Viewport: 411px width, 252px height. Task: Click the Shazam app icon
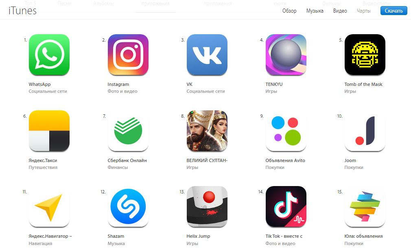(x=128, y=206)
